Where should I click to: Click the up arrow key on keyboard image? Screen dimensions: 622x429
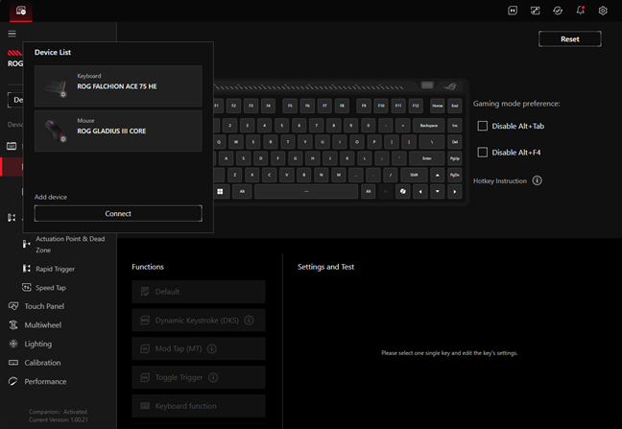pyautogui.click(x=437, y=175)
